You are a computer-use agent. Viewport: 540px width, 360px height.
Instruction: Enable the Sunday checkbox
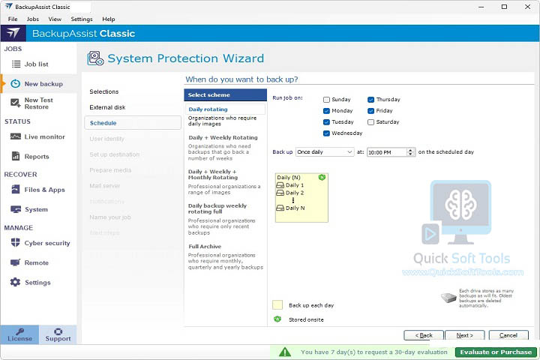(x=326, y=100)
